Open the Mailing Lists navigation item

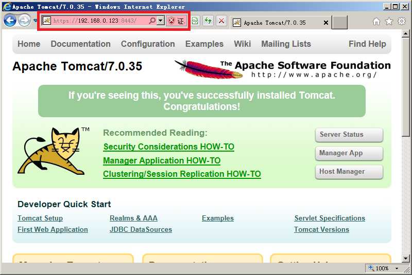[x=286, y=44]
